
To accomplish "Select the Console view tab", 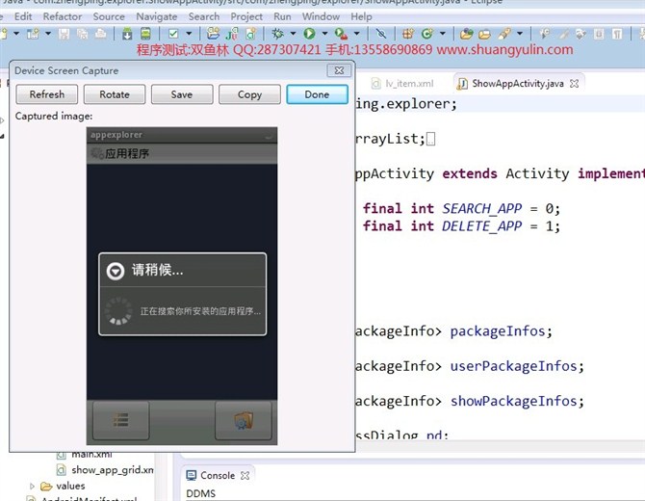I will (x=217, y=475).
